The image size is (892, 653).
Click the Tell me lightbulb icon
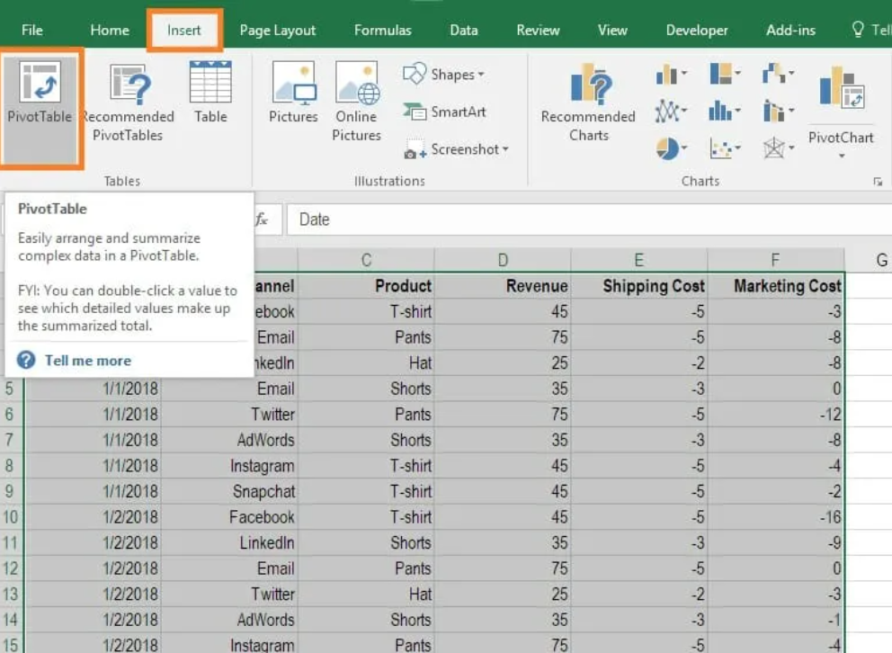[x=858, y=29]
